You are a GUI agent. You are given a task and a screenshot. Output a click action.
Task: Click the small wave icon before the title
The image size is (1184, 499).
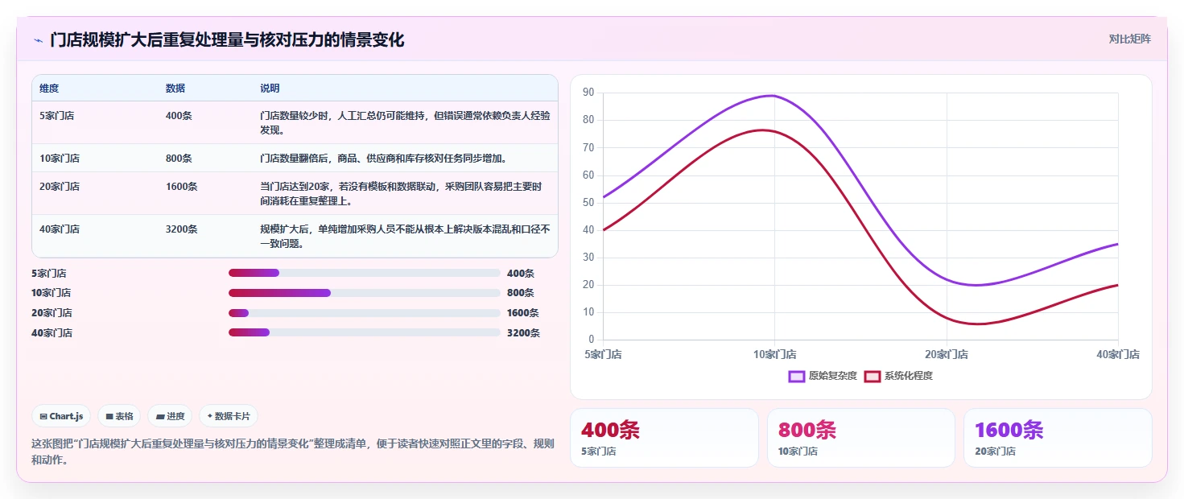coord(38,40)
